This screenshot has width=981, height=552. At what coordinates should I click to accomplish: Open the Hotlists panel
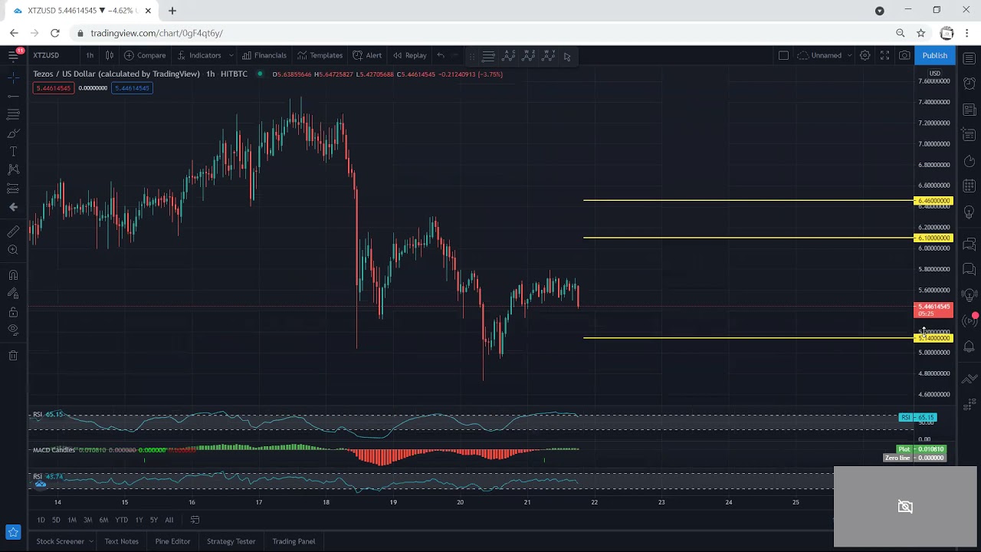tap(970, 161)
